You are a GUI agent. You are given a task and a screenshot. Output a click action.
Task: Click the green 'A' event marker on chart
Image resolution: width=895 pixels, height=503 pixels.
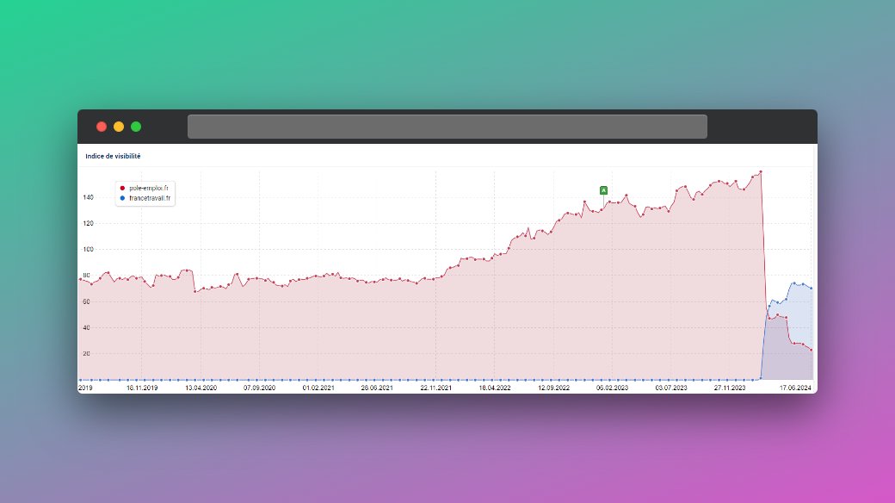603,190
